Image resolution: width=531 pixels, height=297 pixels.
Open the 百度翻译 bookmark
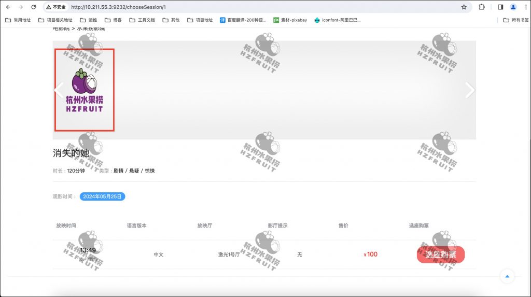[243, 20]
